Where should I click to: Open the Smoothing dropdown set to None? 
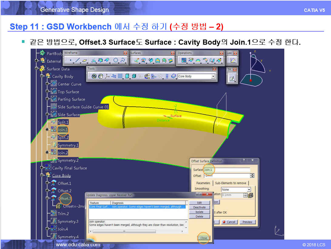tap(249, 189)
